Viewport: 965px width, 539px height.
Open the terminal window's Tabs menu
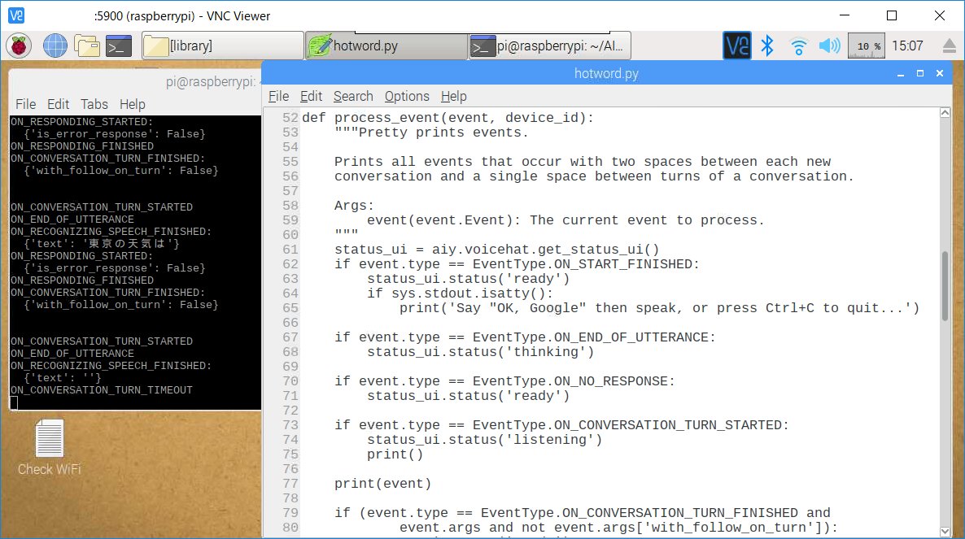coord(94,105)
